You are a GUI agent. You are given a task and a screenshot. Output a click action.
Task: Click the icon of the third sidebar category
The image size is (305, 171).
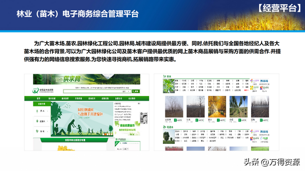37,131
